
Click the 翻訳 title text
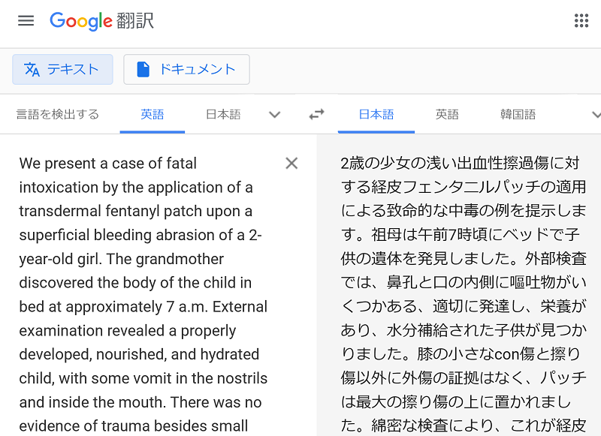point(135,21)
